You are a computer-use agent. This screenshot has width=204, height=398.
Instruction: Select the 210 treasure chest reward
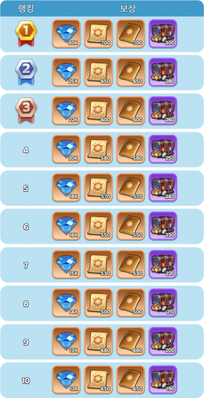point(163,303)
